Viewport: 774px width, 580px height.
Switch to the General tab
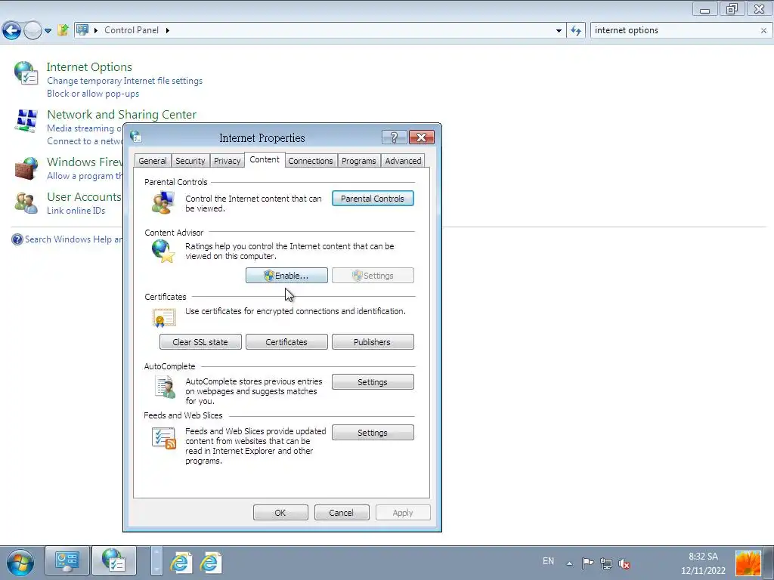(x=153, y=161)
